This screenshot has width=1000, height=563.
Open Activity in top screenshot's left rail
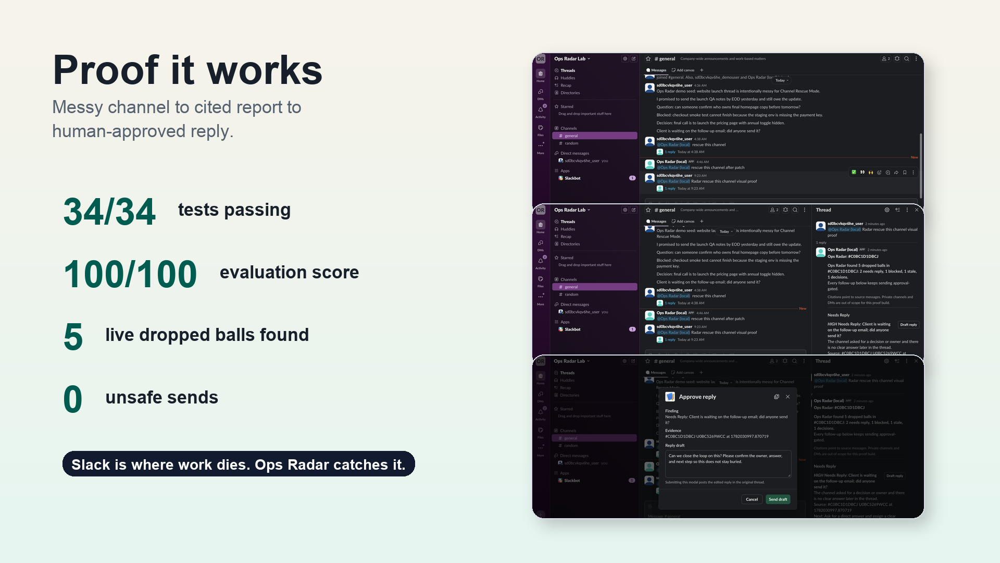[x=541, y=112]
